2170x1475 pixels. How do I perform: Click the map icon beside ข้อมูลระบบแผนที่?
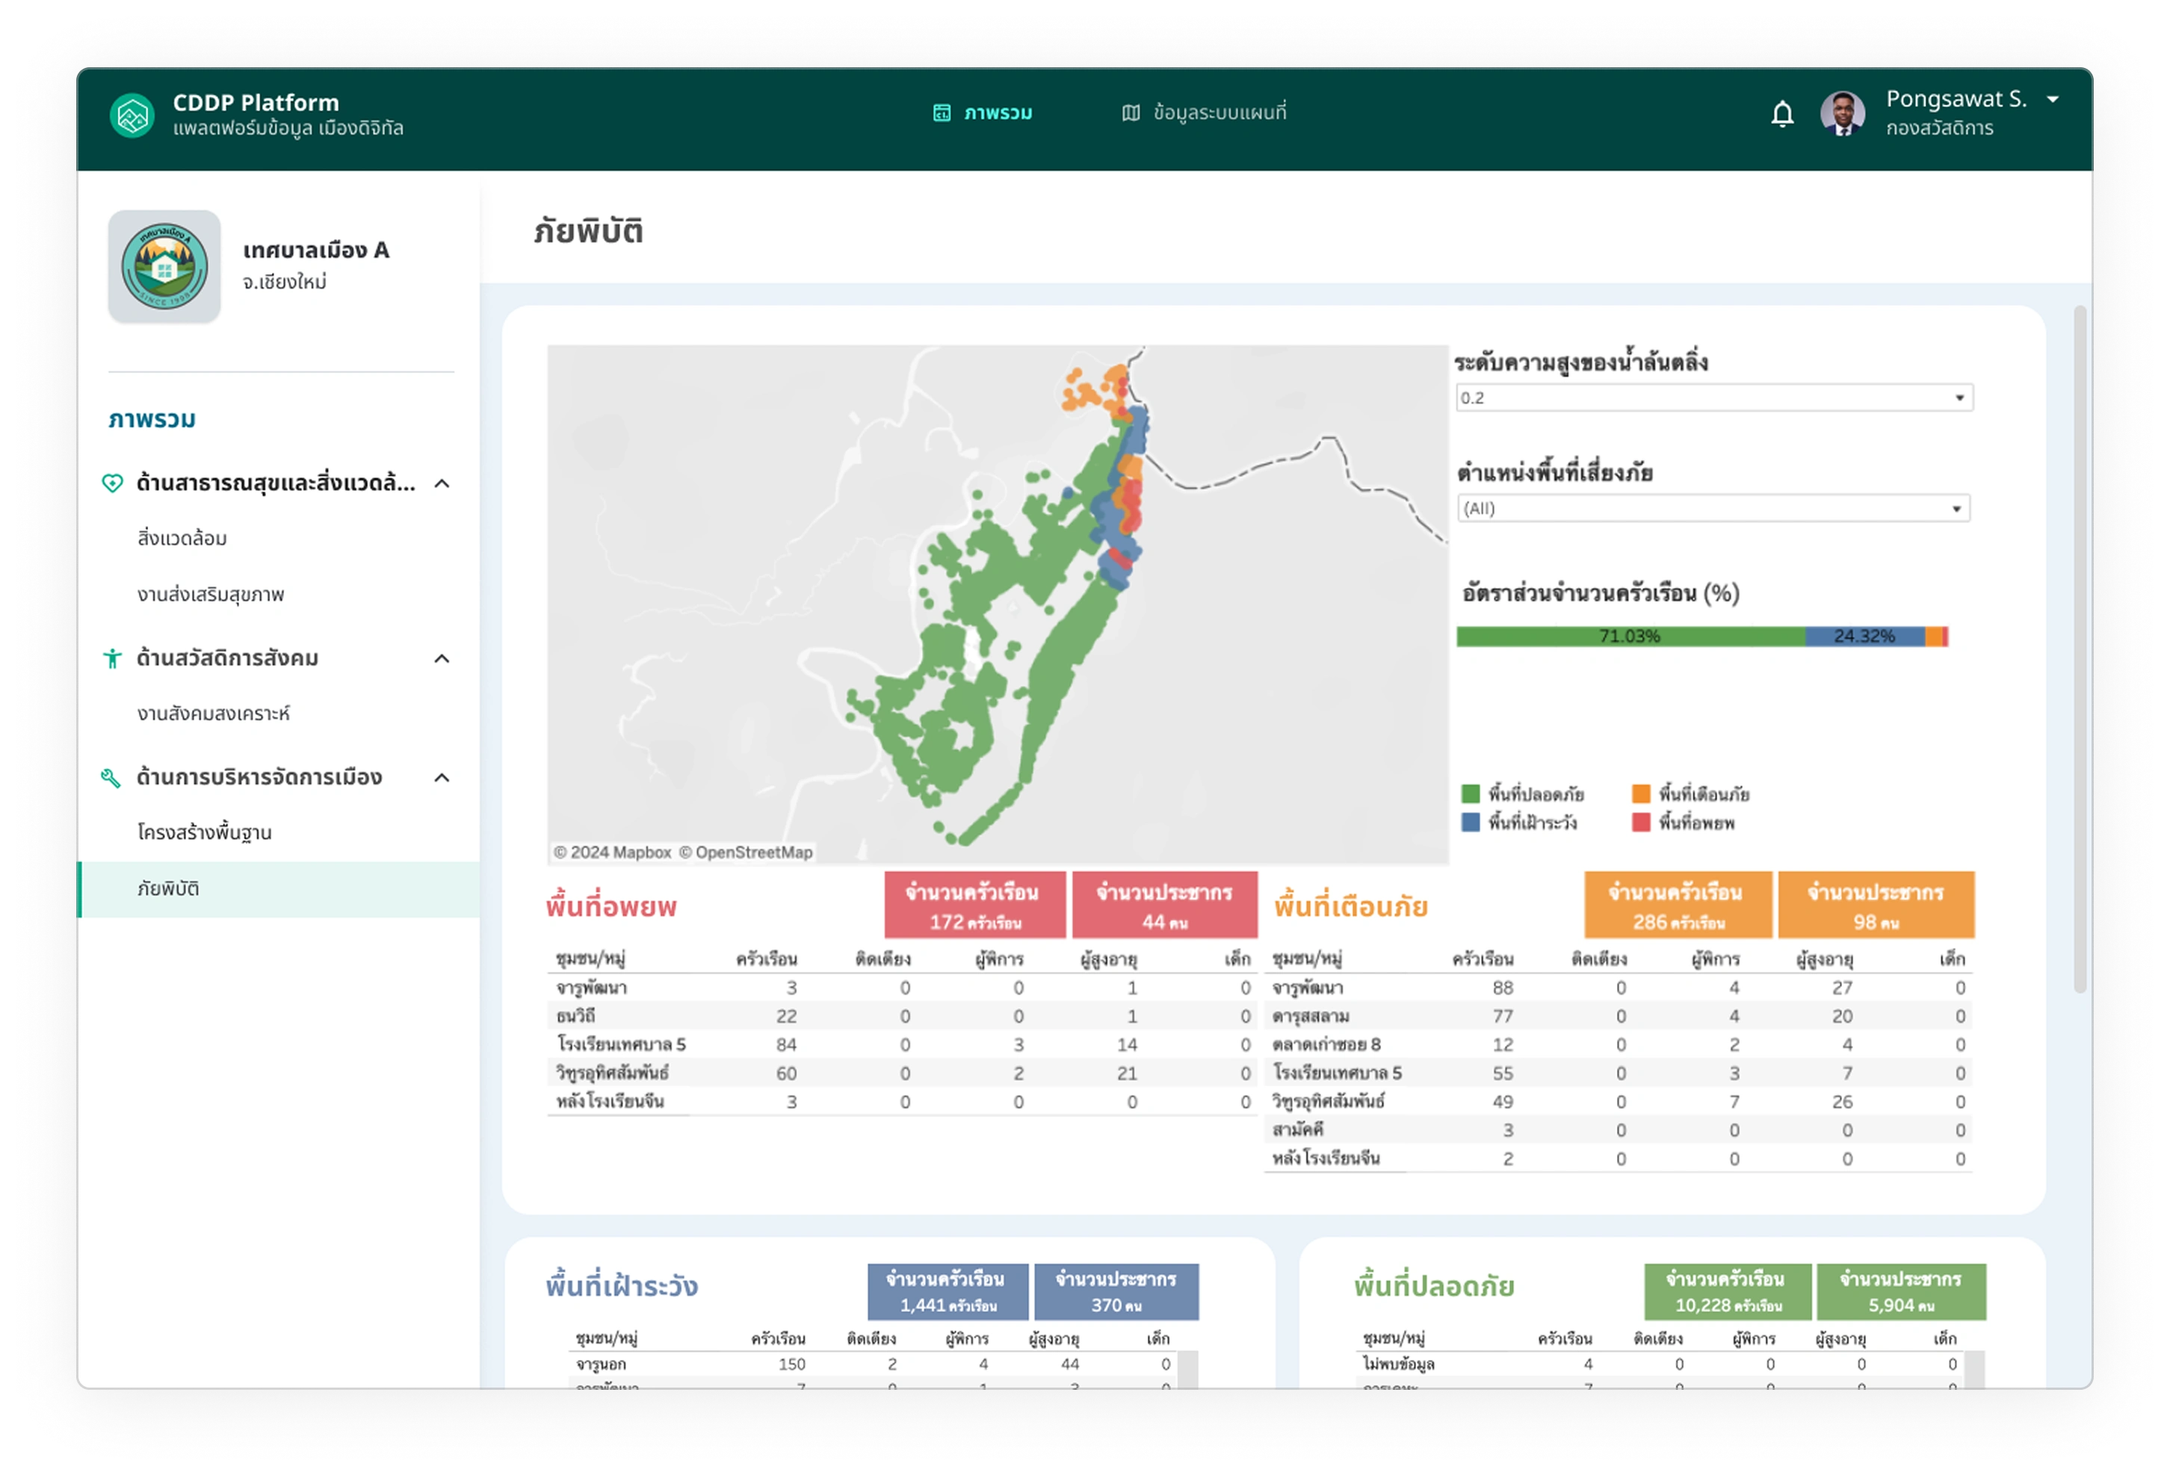tap(1130, 112)
